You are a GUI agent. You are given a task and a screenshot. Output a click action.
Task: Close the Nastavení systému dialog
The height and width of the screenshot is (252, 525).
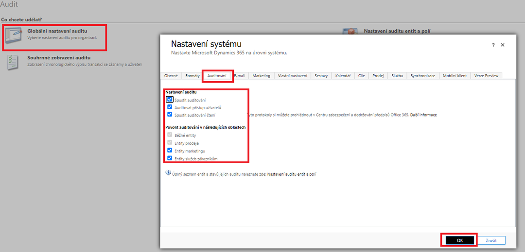pos(503,45)
